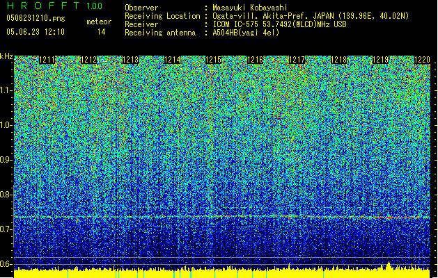Click the HROFFT 1.0.0 title text

55,6
